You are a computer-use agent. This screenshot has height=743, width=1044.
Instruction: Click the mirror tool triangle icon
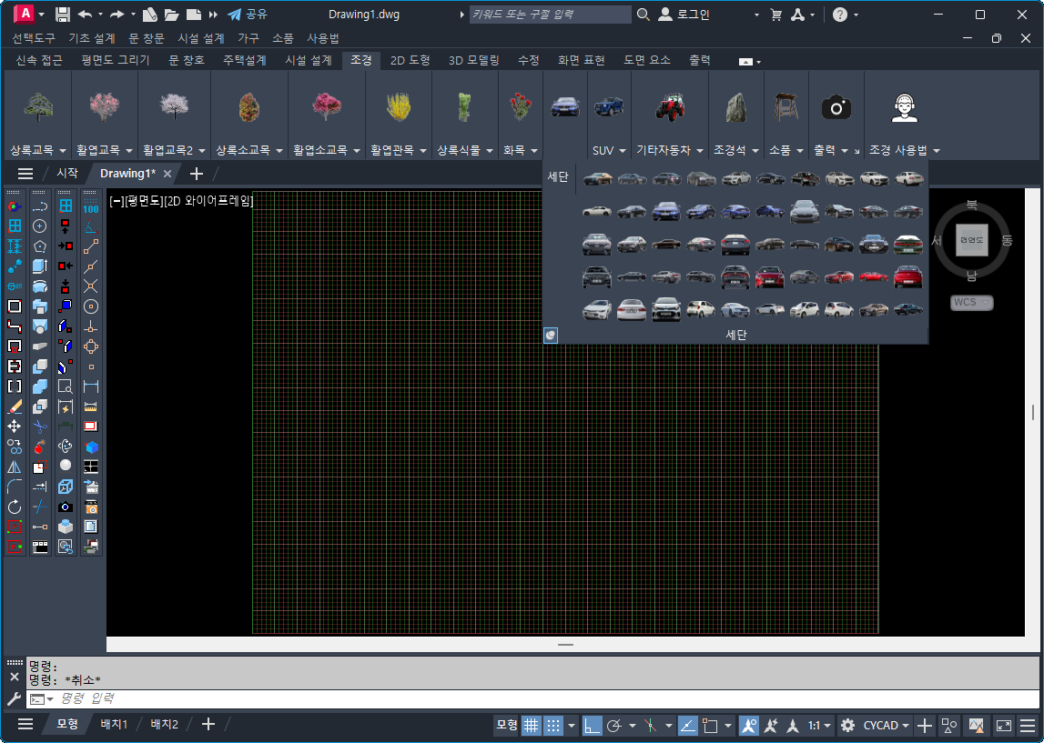(15, 467)
